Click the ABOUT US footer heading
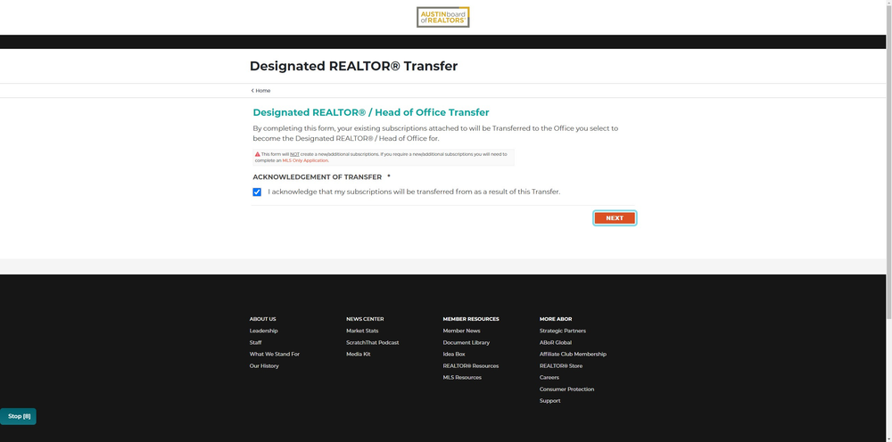Image resolution: width=892 pixels, height=442 pixels. coord(262,319)
